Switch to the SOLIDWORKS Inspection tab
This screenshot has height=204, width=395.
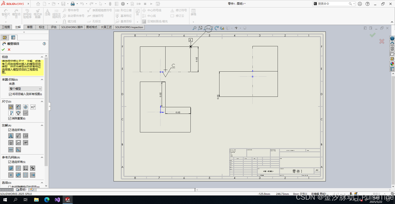(x=129, y=27)
